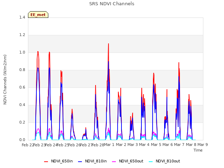
Task: Toggle the NDVI_650out legend entry
Action: (127, 161)
